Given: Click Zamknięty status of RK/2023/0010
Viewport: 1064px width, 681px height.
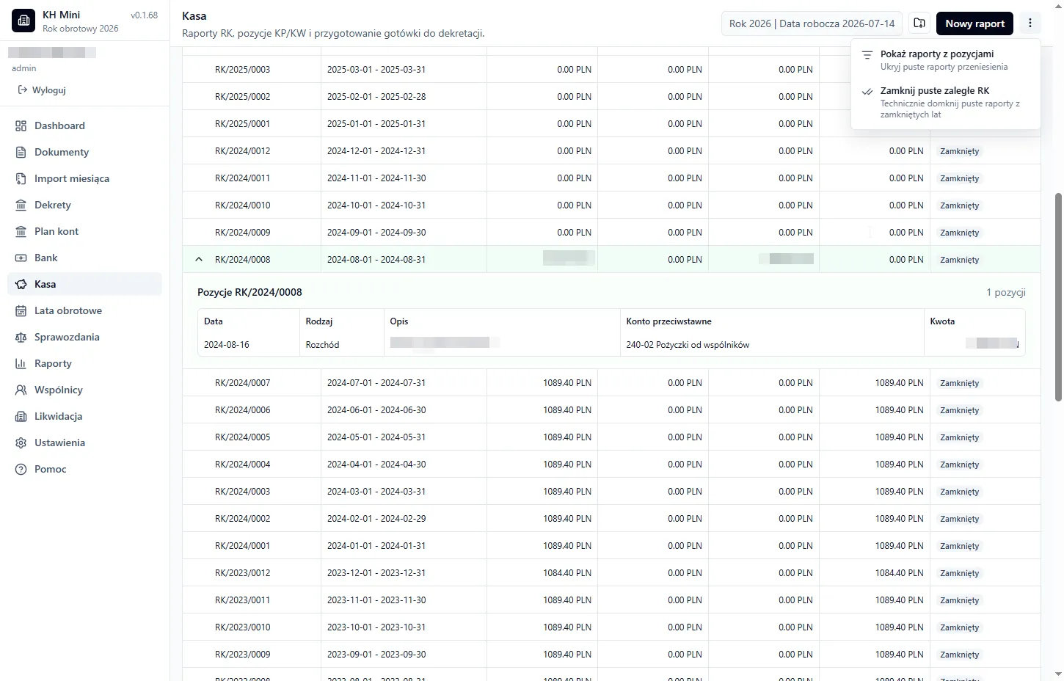Looking at the screenshot, I should click(959, 627).
